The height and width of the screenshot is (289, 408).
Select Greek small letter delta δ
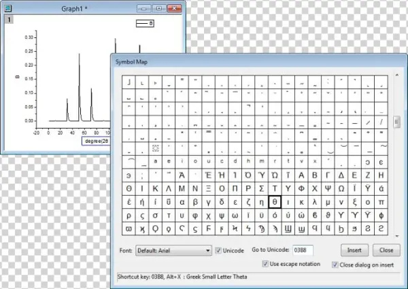click(x=222, y=202)
